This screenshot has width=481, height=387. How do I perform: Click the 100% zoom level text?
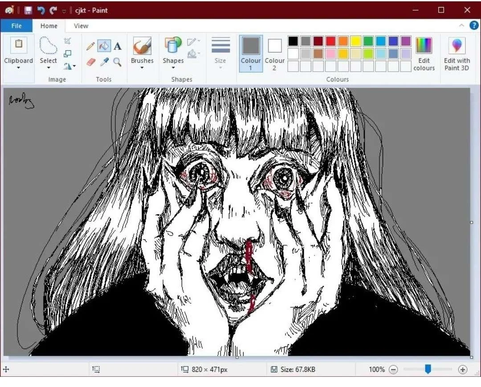point(377,370)
